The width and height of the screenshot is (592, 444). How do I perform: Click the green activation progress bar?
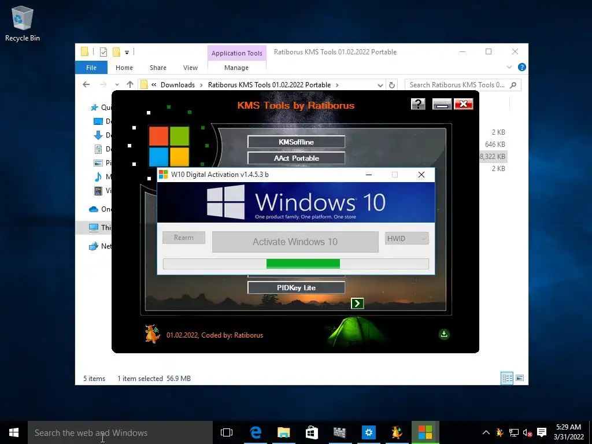coord(295,264)
